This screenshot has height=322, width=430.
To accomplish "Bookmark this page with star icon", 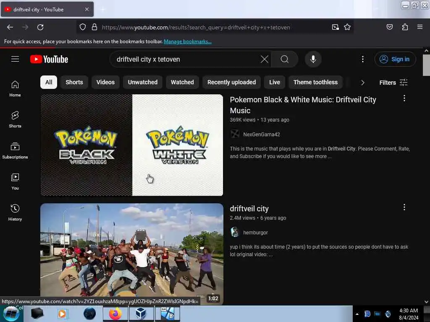I will click(x=347, y=27).
